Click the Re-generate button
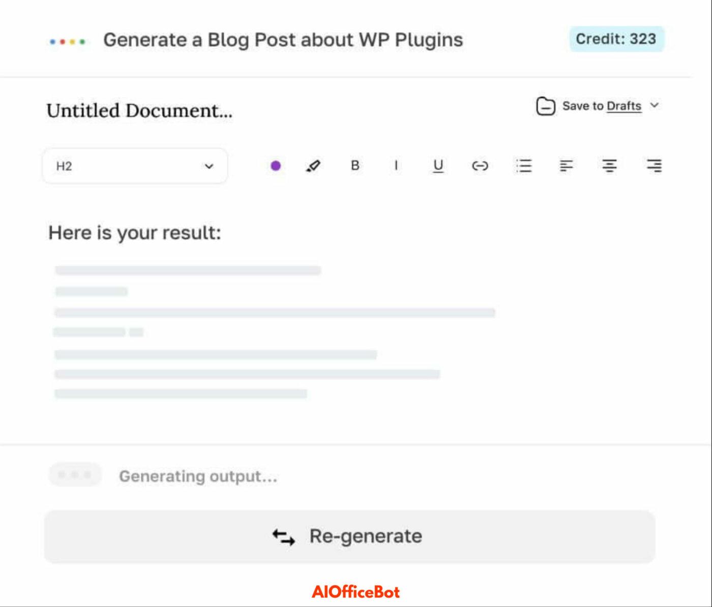This screenshot has height=607, width=712. coord(349,537)
